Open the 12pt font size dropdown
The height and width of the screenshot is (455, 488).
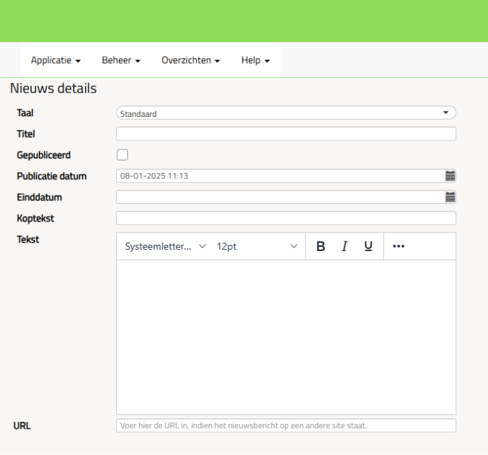(x=256, y=246)
